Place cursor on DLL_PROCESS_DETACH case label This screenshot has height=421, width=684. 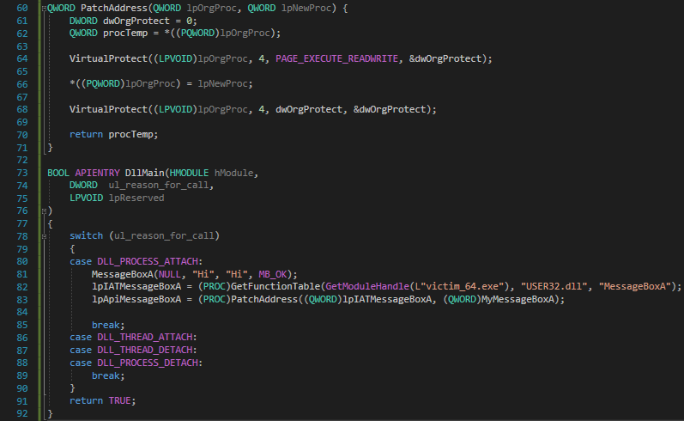click(148, 363)
